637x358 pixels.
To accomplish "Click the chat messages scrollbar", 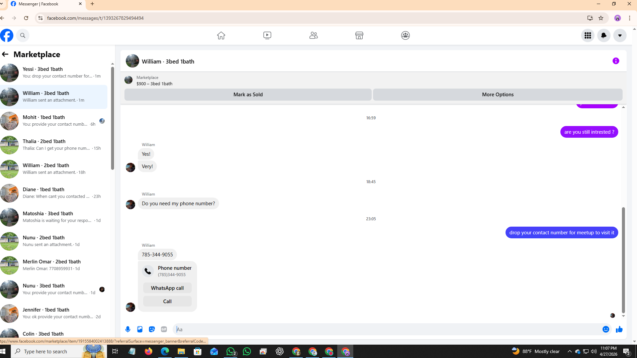I will point(623,260).
